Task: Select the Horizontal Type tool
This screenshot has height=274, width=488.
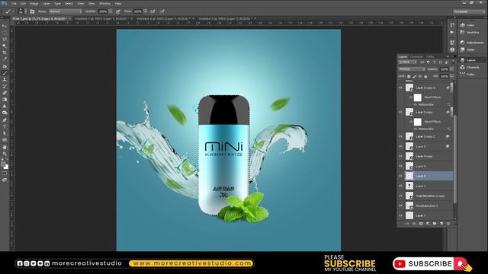Action: point(5,127)
